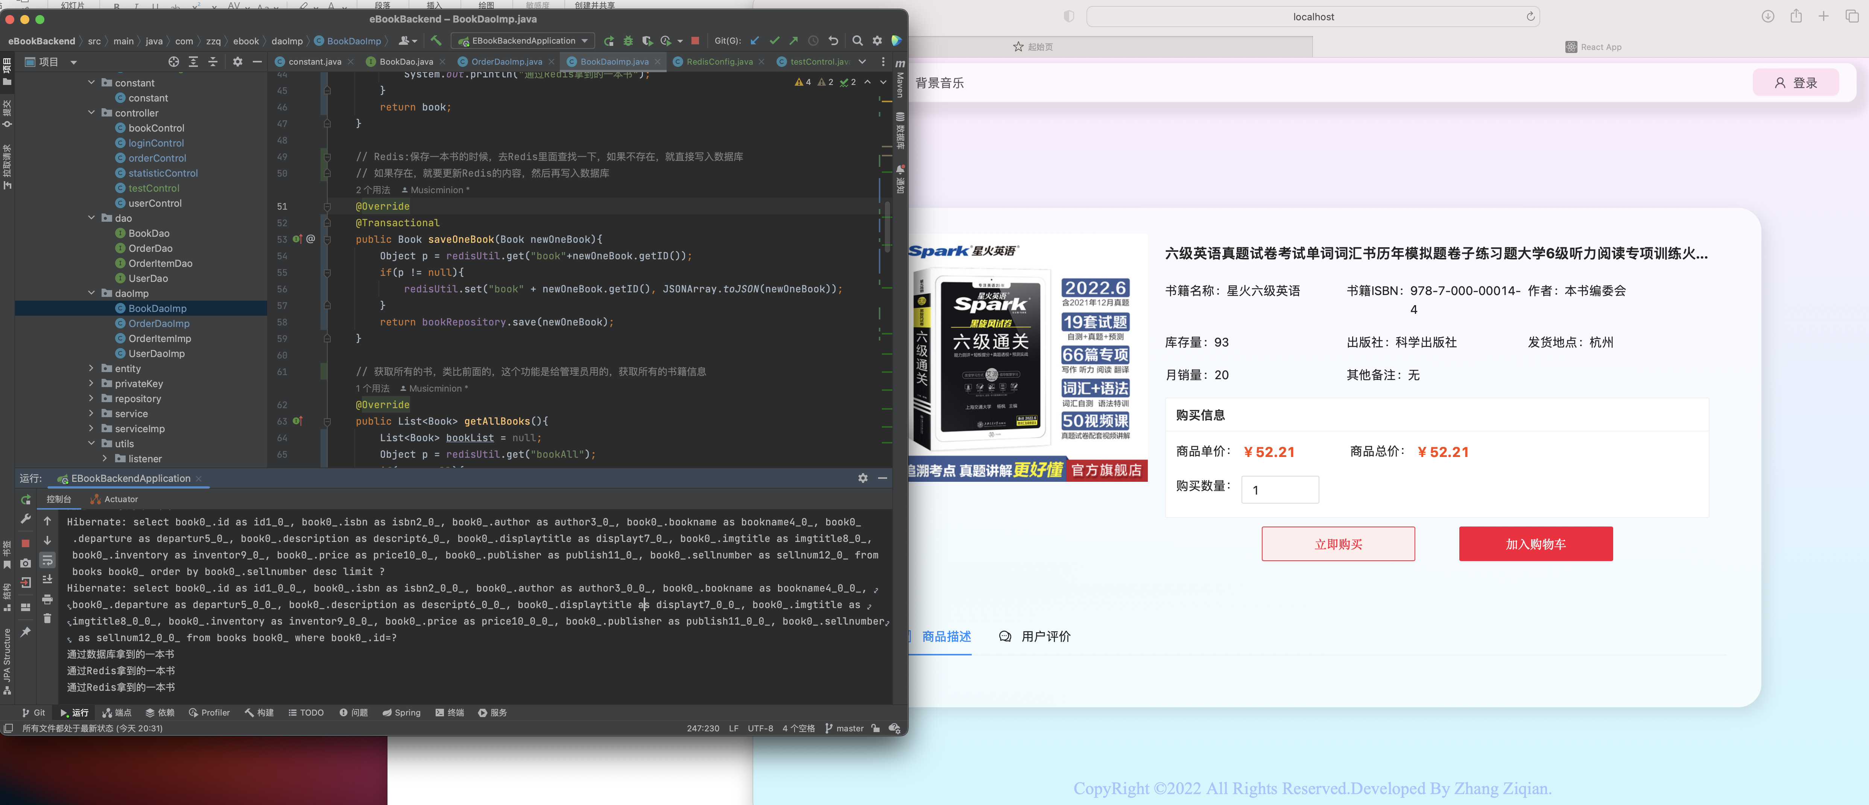Viewport: 1869px width, 805px height.
Task: Open OrderDaoImp in the project tree
Action: click(158, 323)
